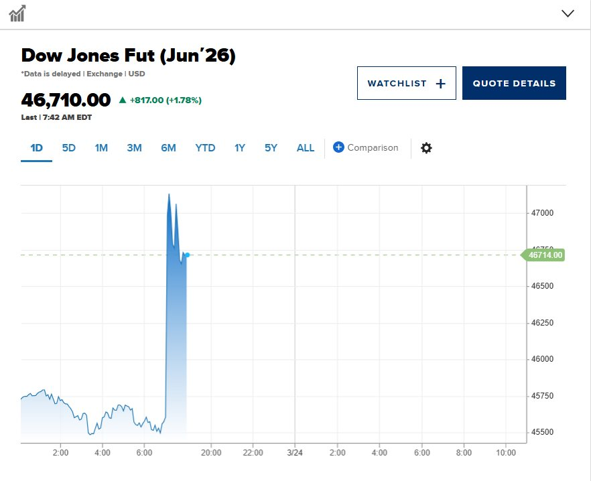Click the 46,710.00 last price value
This screenshot has width=591, height=481.
coord(65,100)
